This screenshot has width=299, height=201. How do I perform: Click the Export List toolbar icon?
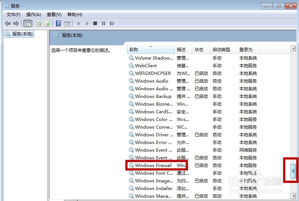pyautogui.click(x=47, y=24)
